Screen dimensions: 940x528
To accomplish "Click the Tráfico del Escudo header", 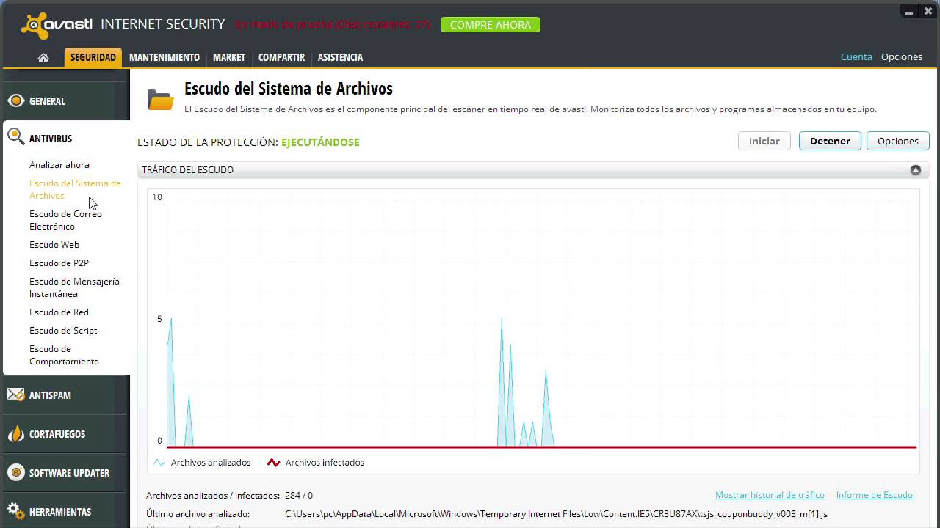I will click(533, 169).
